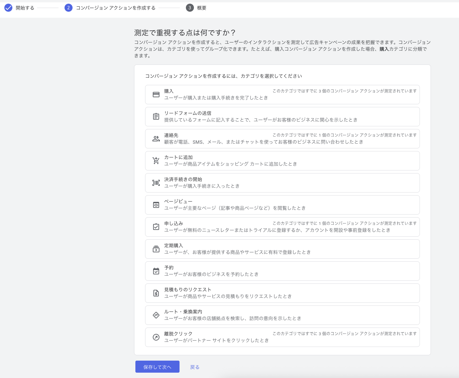Click the 戻る link
Screen dimensions: 459x378
click(x=195, y=367)
